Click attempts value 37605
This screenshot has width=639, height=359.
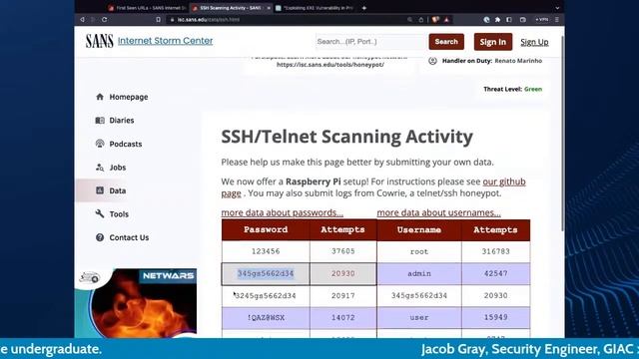coord(342,251)
